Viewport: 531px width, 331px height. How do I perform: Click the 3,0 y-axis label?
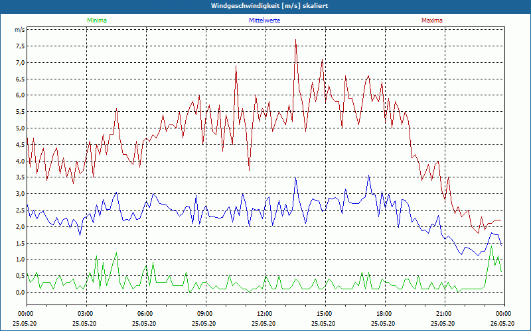point(21,194)
